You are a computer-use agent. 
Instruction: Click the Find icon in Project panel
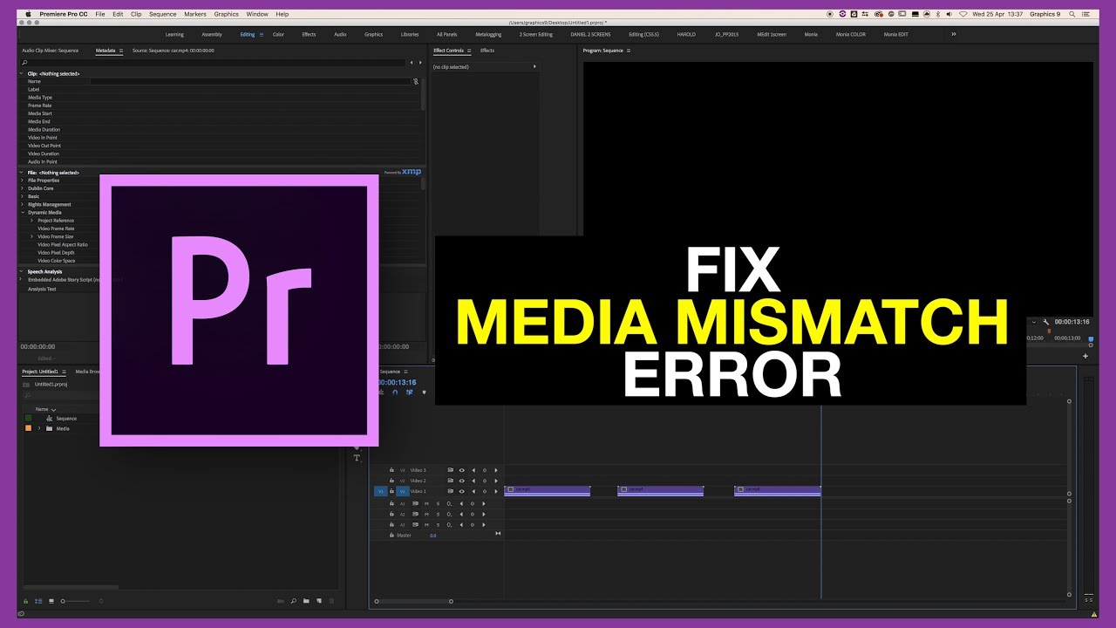coord(294,601)
